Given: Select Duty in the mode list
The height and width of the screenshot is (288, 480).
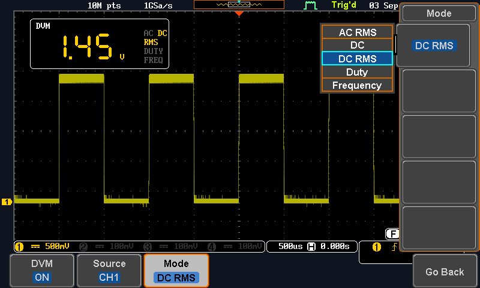Looking at the screenshot, I should pyautogui.click(x=358, y=72).
